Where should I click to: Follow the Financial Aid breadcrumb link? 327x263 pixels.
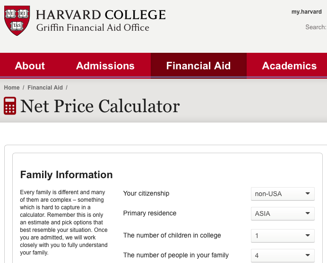pos(45,88)
